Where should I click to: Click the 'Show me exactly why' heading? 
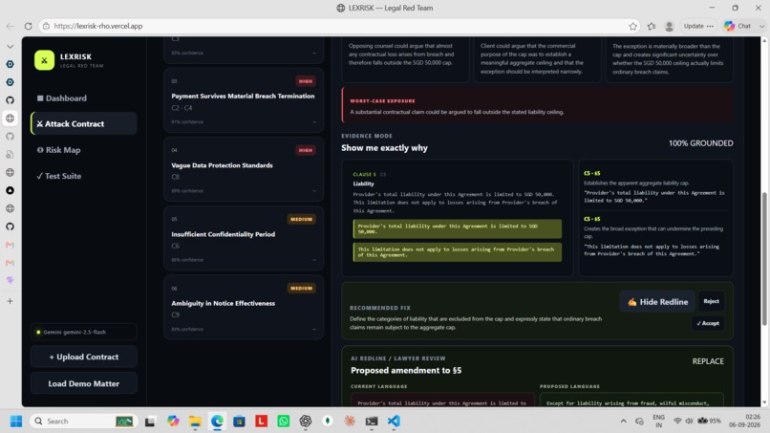tap(384, 148)
